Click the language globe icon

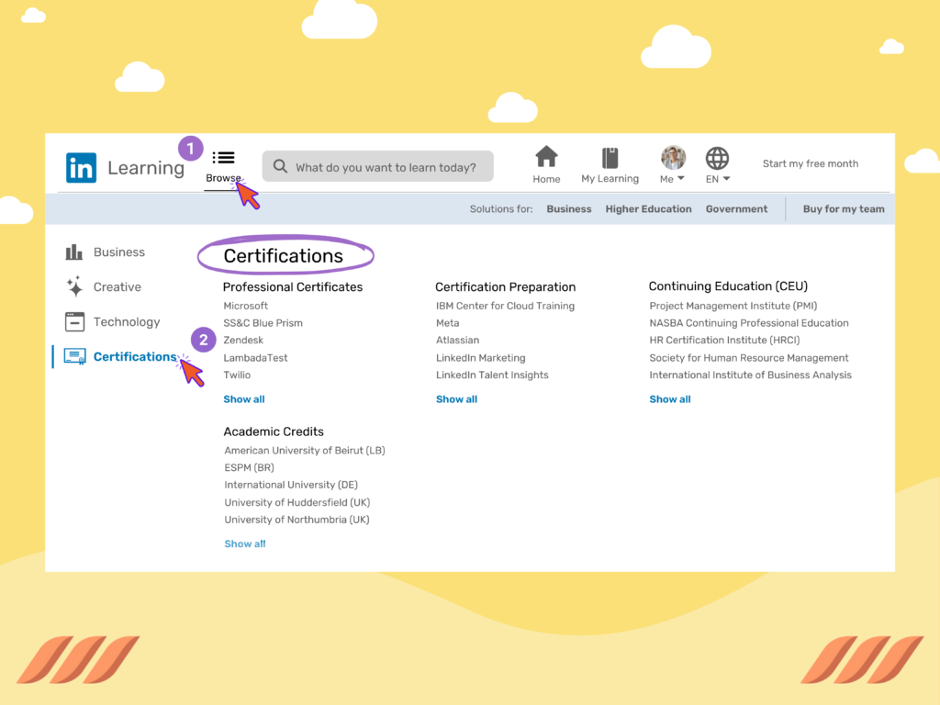click(x=716, y=158)
